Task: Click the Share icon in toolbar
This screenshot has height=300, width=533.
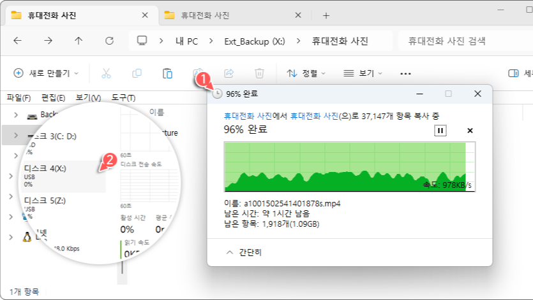Action: 229,73
